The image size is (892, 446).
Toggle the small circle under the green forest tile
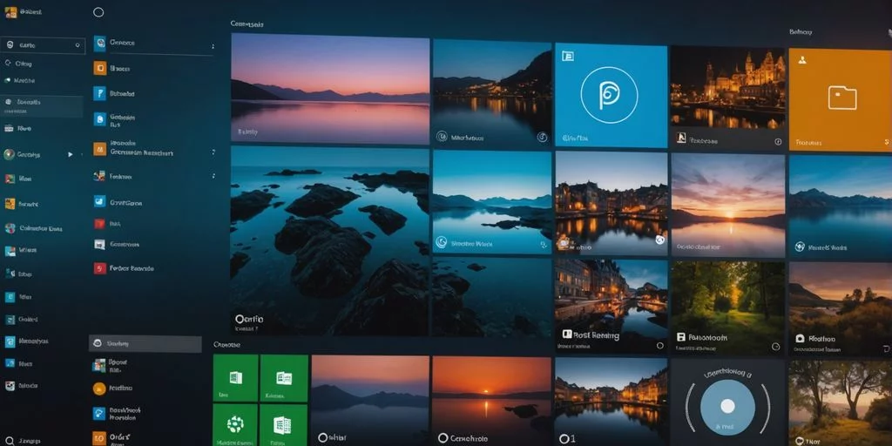point(775,346)
